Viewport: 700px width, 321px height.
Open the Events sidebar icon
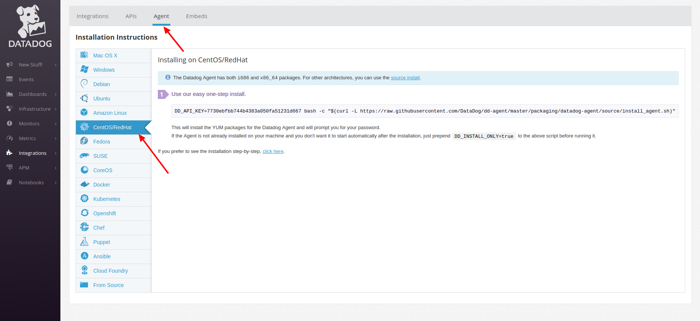(10, 79)
